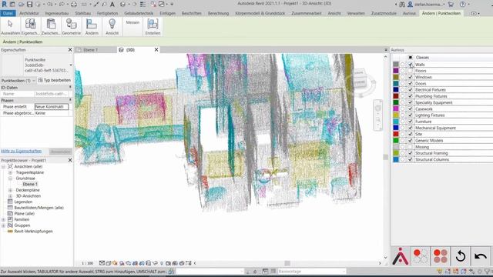This screenshot has height=277, width=493.
Task: Click the text A tool in quick access toolbar
Action: tap(112, 5)
